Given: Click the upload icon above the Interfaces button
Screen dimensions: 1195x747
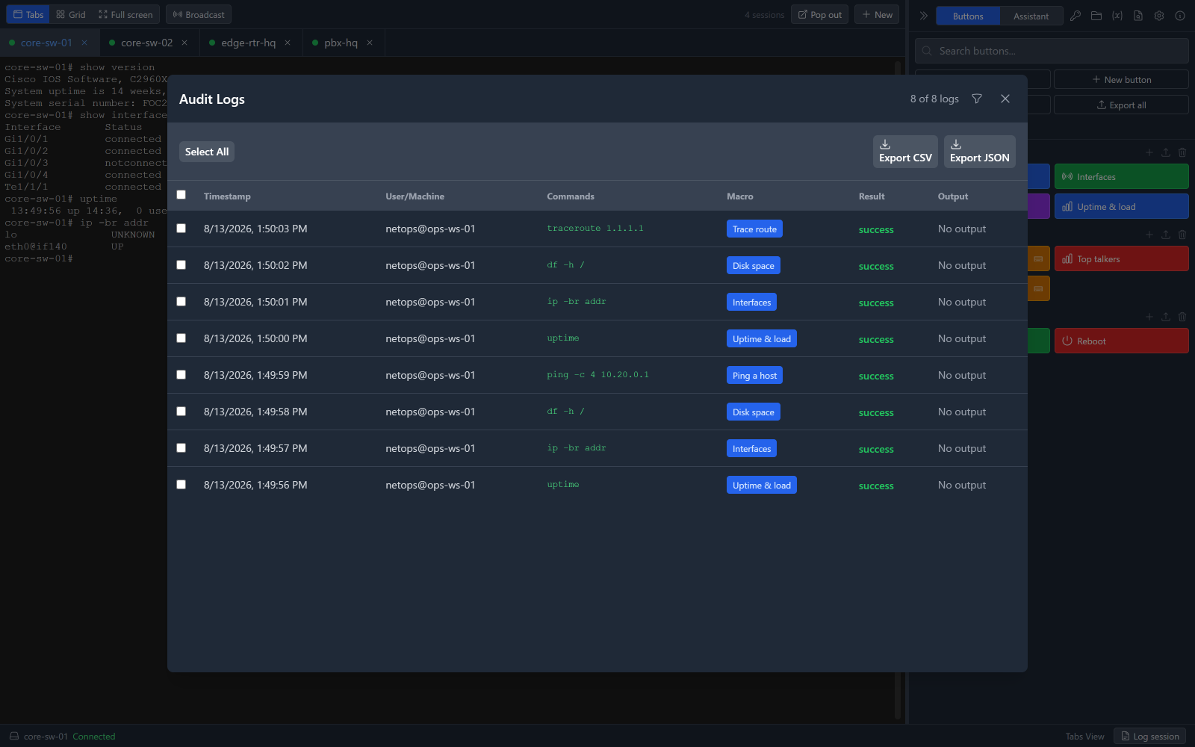Looking at the screenshot, I should coord(1166,152).
